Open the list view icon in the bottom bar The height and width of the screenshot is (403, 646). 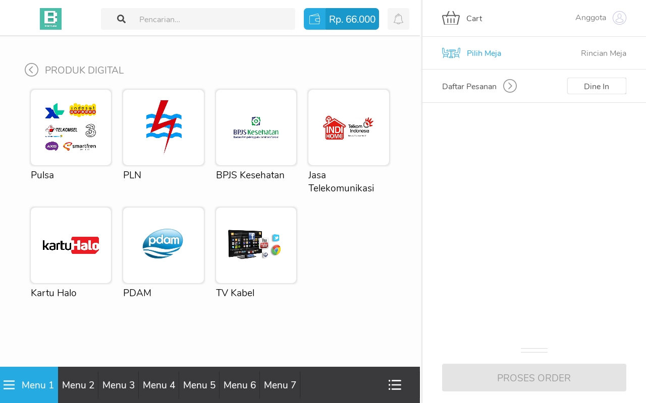tap(395, 385)
